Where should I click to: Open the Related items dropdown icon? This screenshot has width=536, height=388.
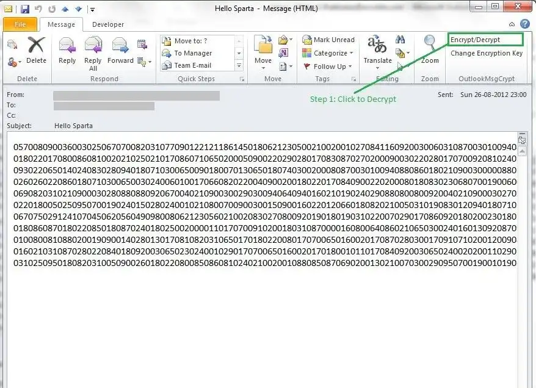403,53
